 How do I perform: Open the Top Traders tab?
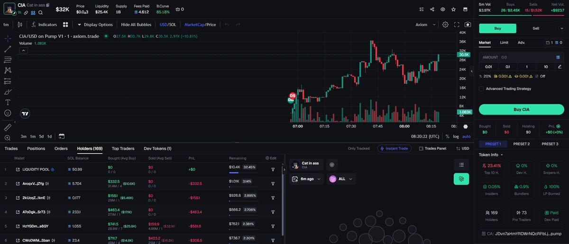[x=123, y=148]
